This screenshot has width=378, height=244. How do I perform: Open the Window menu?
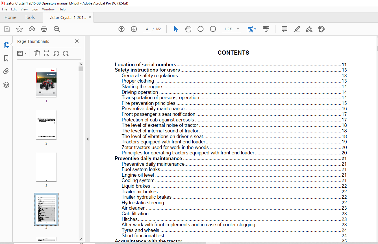48,9
